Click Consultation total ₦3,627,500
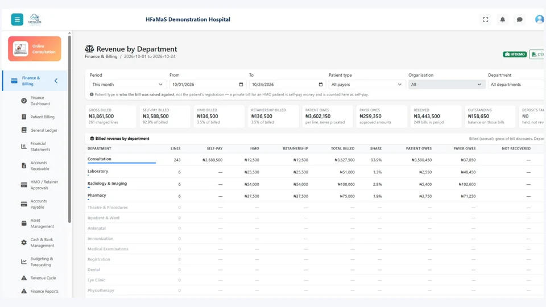 pos(345,160)
